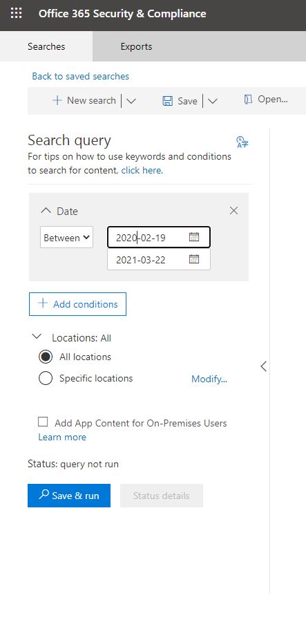
Task: Collapse the Date condition chevron
Action: coord(46,211)
